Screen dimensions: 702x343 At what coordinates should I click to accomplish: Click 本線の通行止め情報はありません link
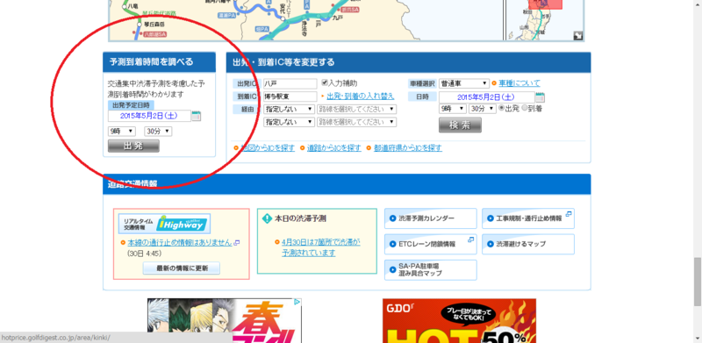pyautogui.click(x=180, y=242)
